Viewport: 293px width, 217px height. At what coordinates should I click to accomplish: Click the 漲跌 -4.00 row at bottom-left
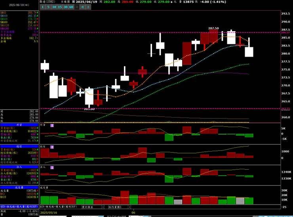coord(19,211)
